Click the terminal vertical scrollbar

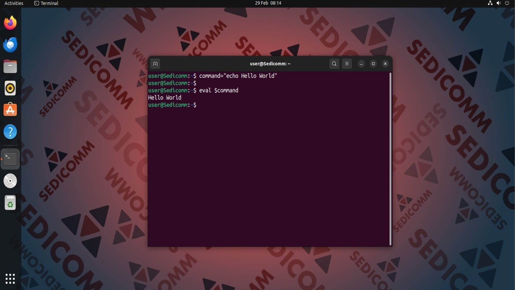point(390,159)
